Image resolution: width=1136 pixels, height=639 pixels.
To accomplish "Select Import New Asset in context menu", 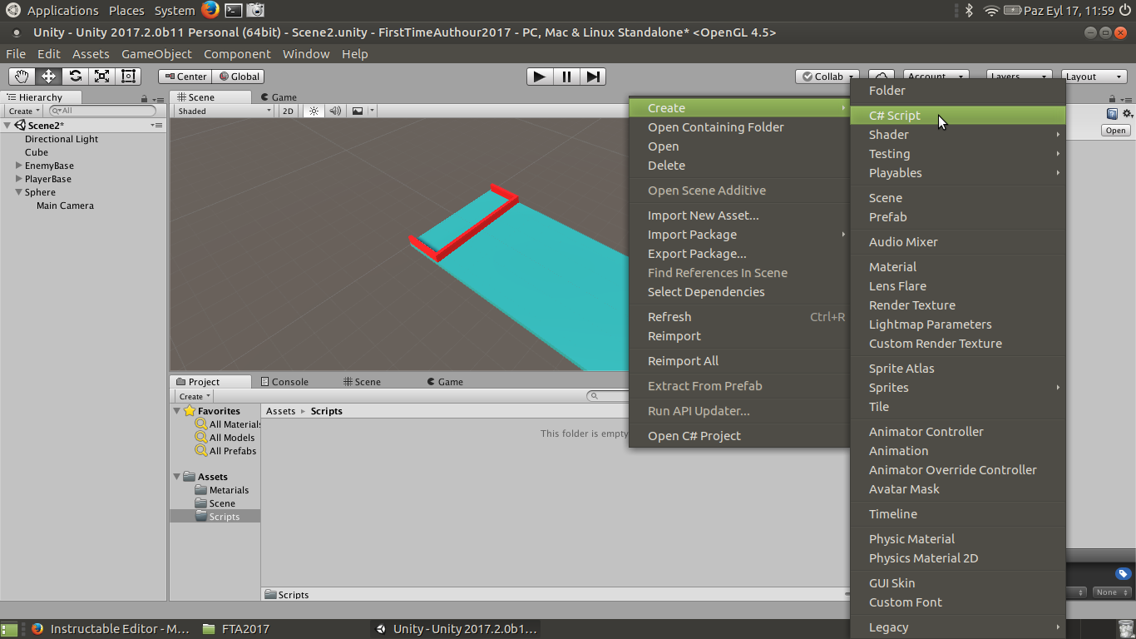I will click(x=738, y=215).
